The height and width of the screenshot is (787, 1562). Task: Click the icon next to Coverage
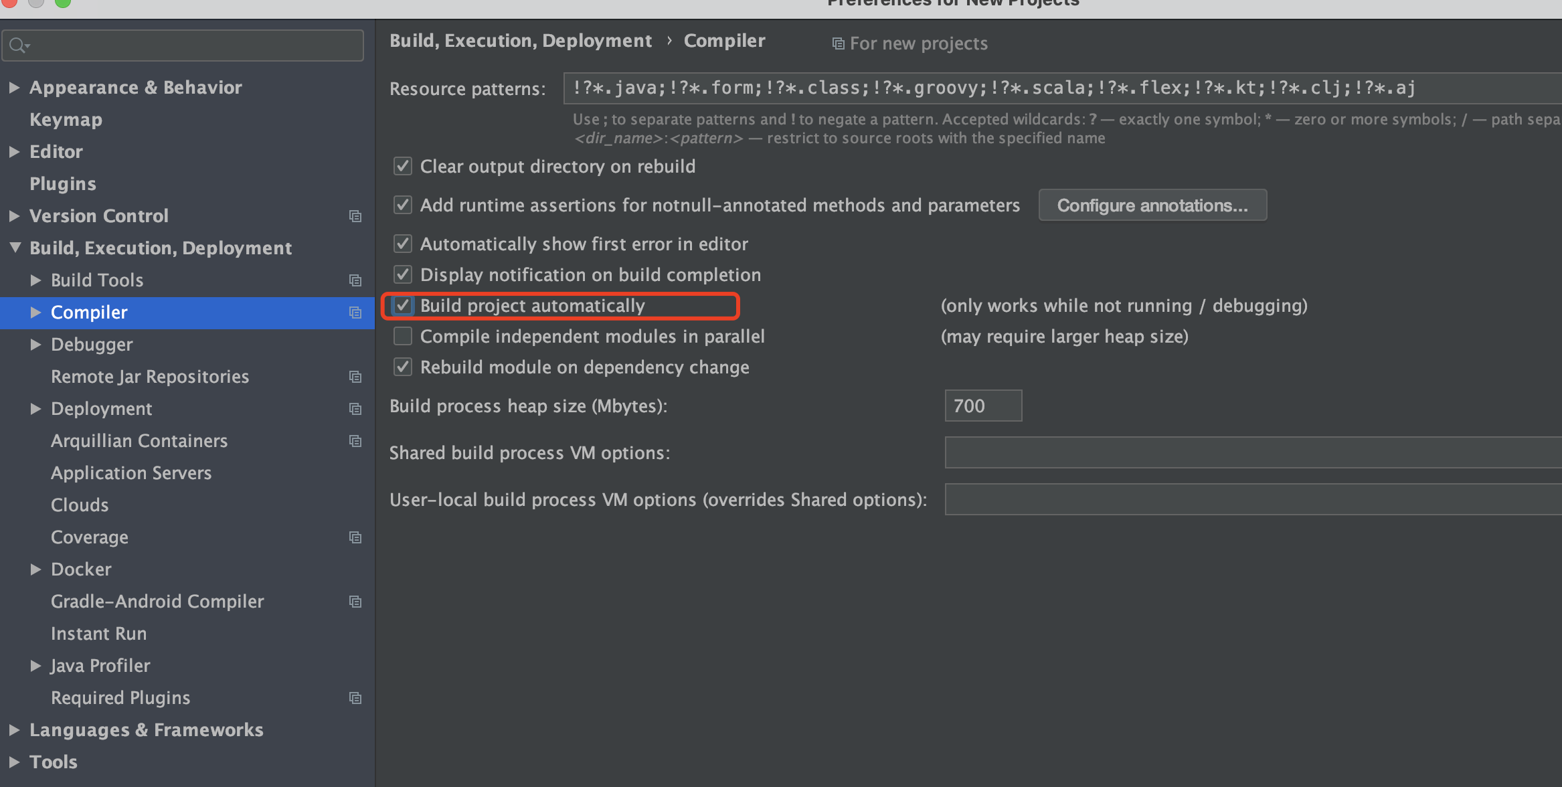pyautogui.click(x=355, y=537)
